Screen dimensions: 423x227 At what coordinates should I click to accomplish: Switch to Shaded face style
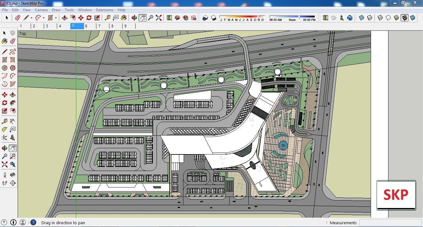coord(396,18)
